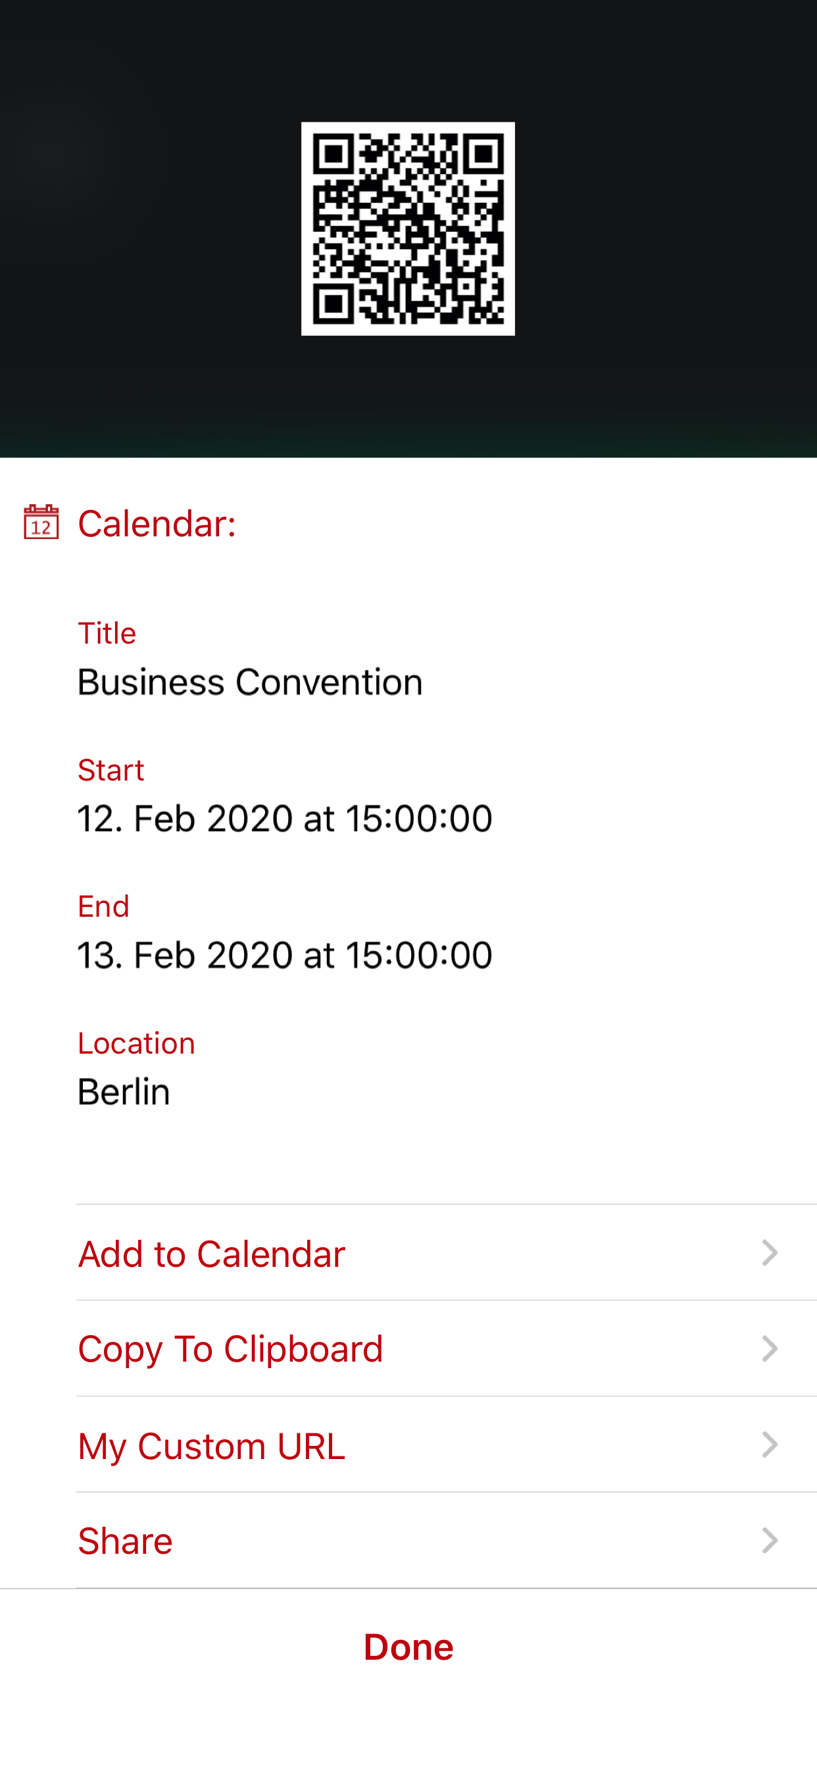
Task: Click chevron beside Copy To Clipboard
Action: (x=770, y=1348)
